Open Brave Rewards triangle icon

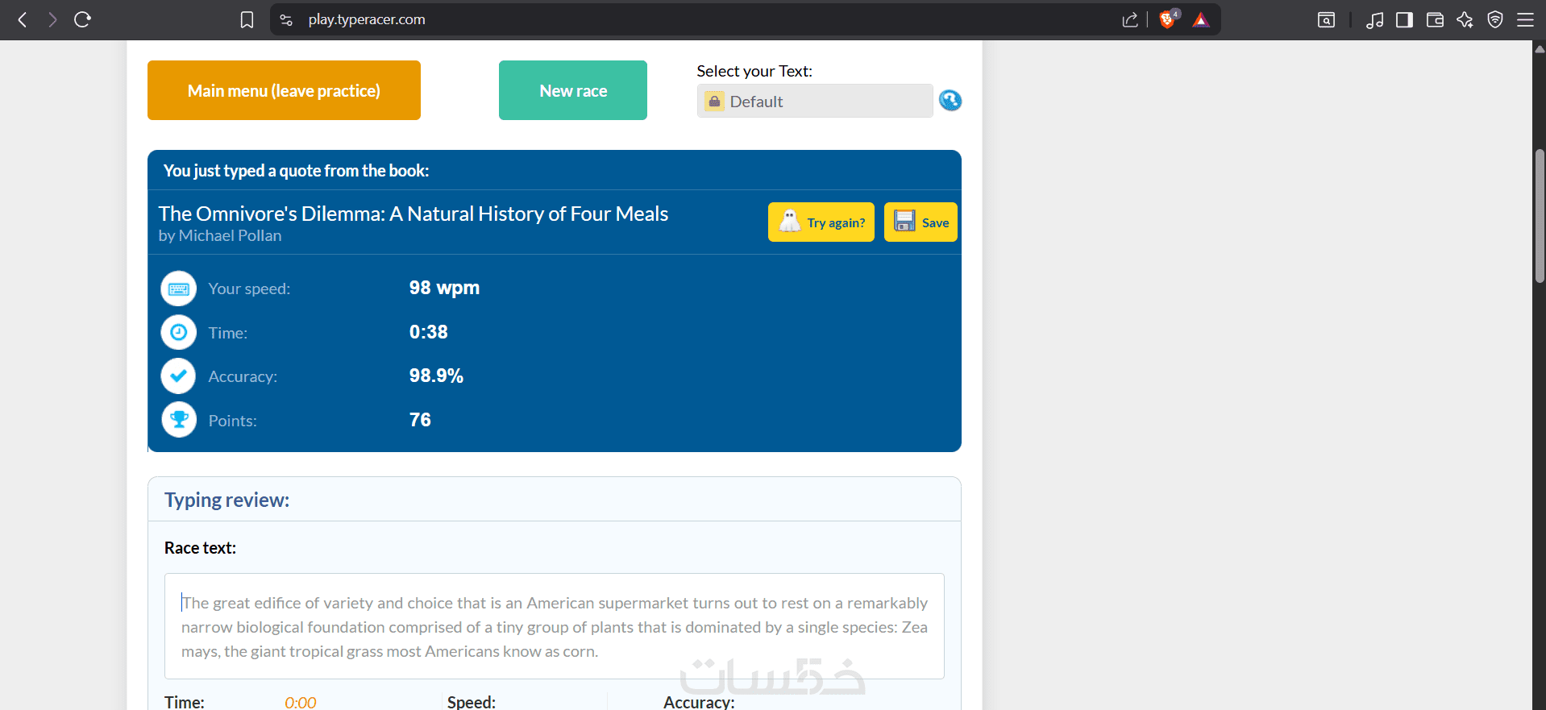(1201, 19)
